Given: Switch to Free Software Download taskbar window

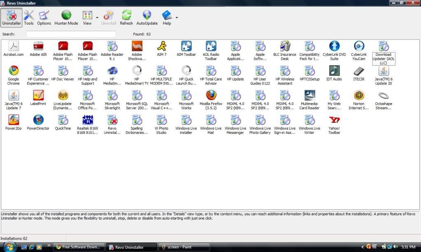Looking at the screenshot, I should pos(79,247).
